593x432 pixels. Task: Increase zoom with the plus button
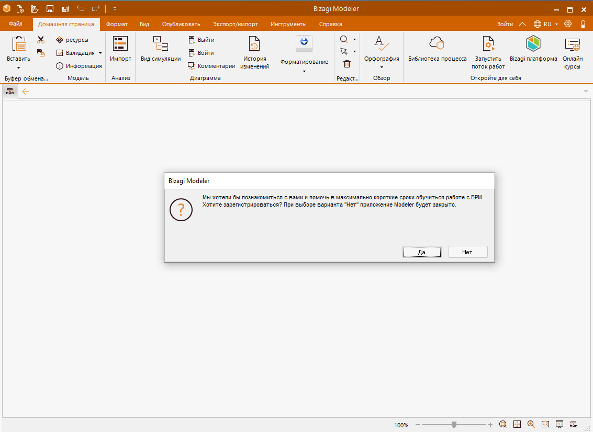tap(490, 425)
